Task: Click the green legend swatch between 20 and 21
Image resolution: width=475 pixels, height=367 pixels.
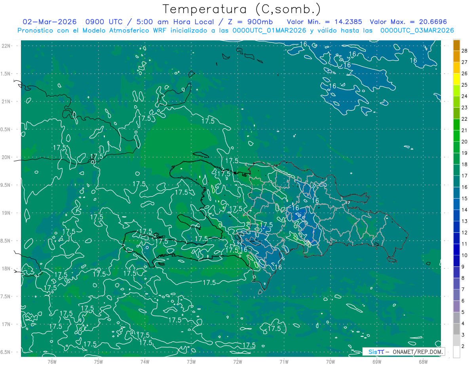Action: (x=456, y=136)
